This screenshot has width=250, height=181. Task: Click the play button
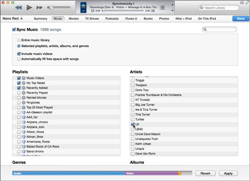point(29,7)
